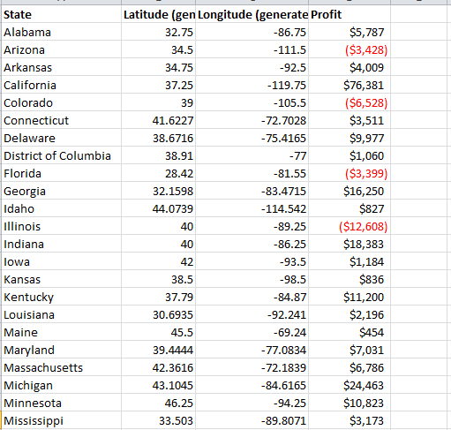Select the District of Columbia cell

coord(61,155)
